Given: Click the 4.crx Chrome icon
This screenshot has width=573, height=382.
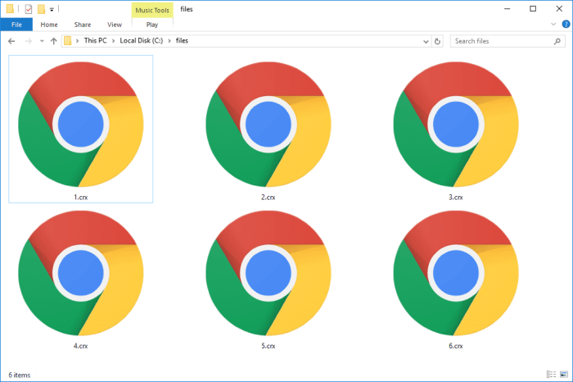Looking at the screenshot, I should pyautogui.click(x=80, y=273).
